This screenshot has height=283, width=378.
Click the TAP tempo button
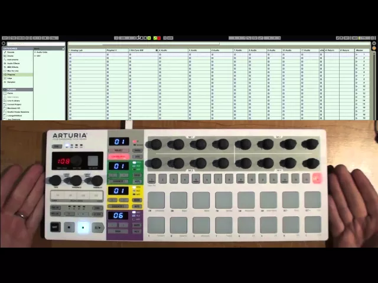pyautogui.click(x=14, y=38)
